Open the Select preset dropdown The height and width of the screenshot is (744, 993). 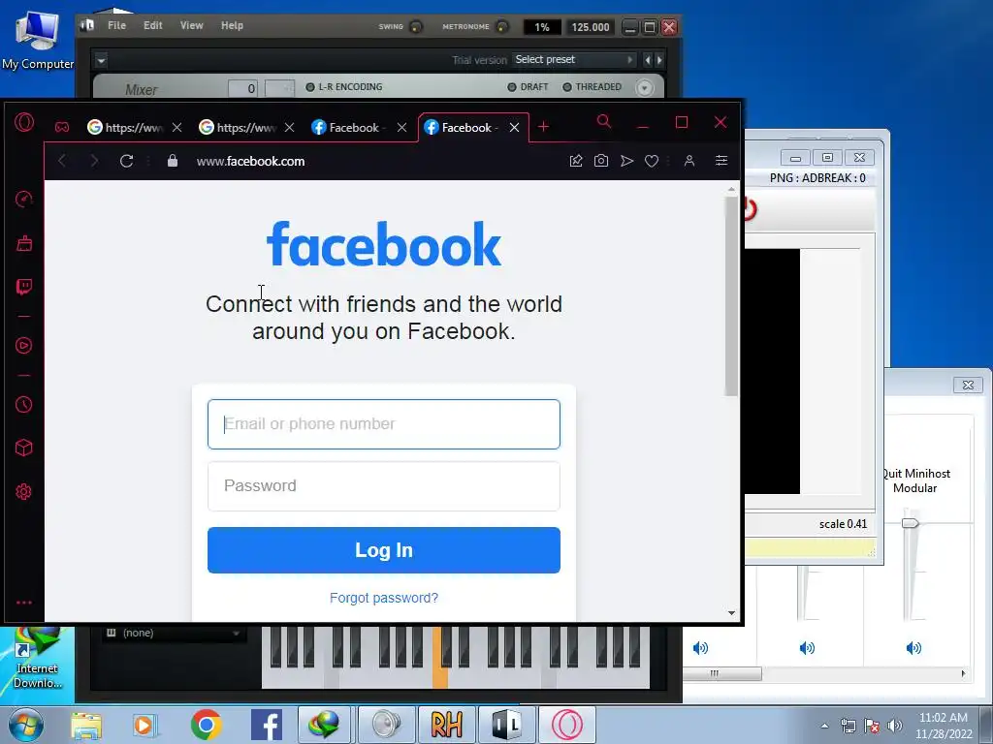[573, 59]
